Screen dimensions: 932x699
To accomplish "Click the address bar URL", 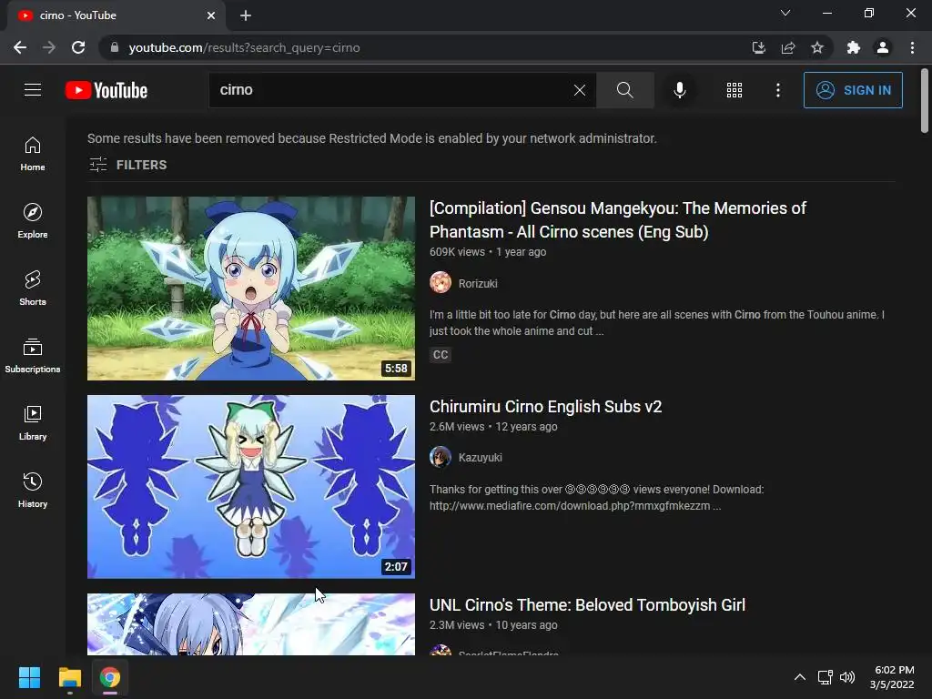I will [244, 47].
